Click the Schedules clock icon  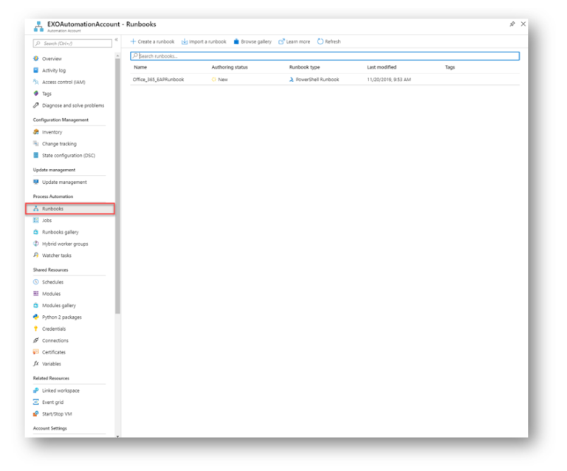(35, 282)
